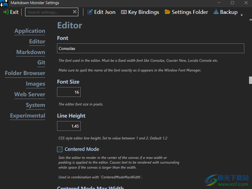Click the Edit Json pencil icon
Screen dimensions: 252x189
pyautogui.click(x=90, y=12)
